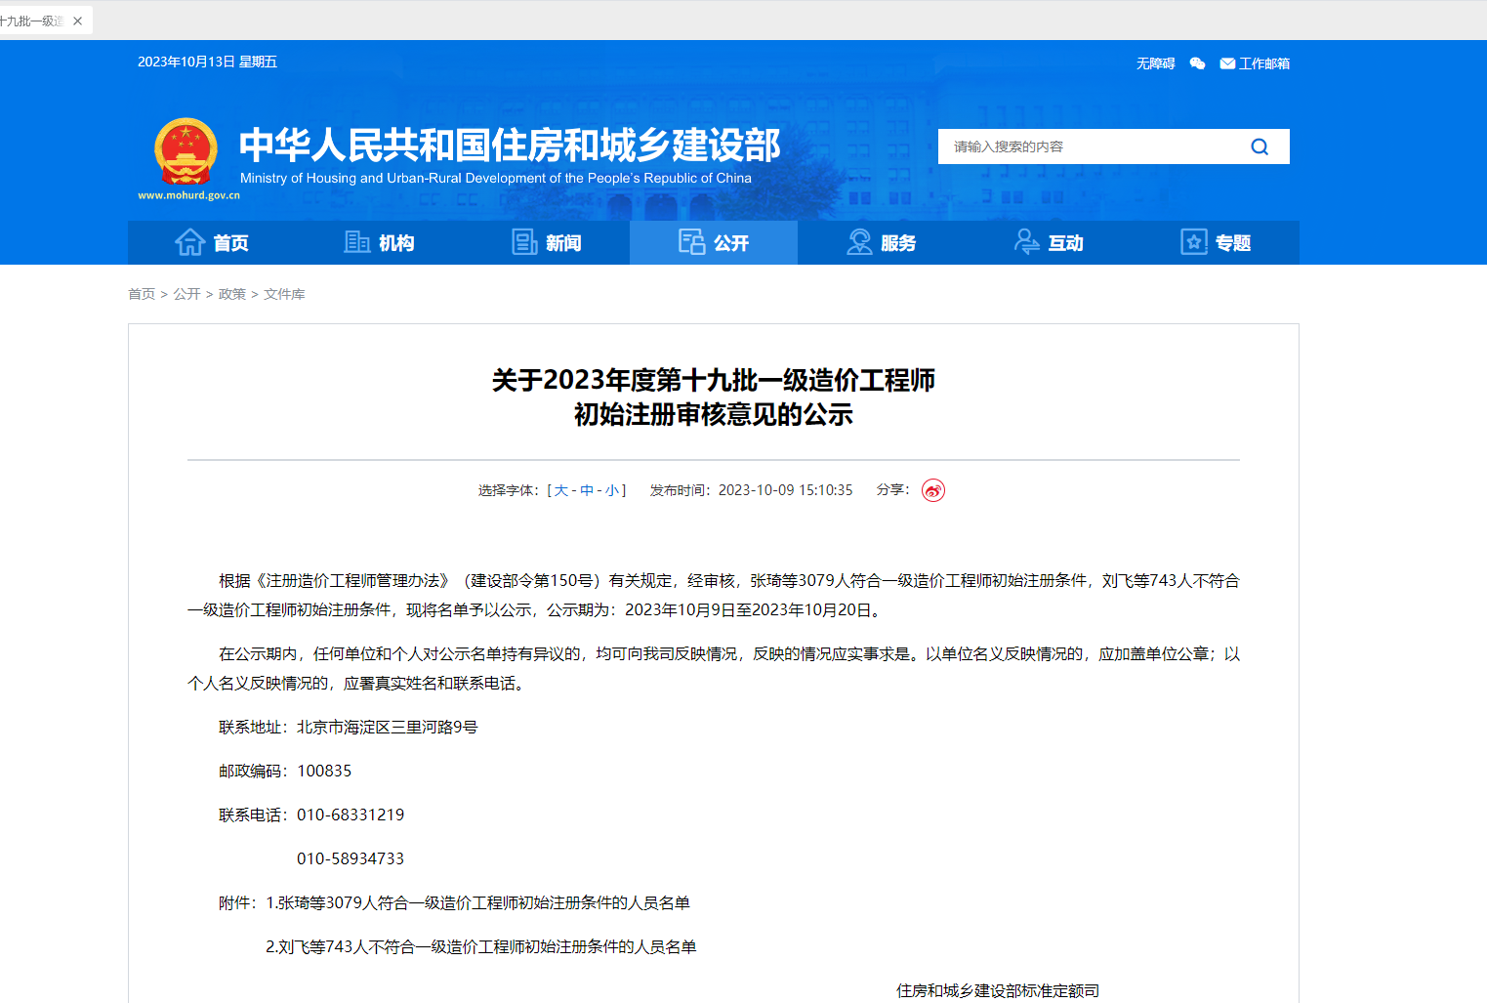
Task: Click the search magnifier icon
Action: coord(1260,146)
